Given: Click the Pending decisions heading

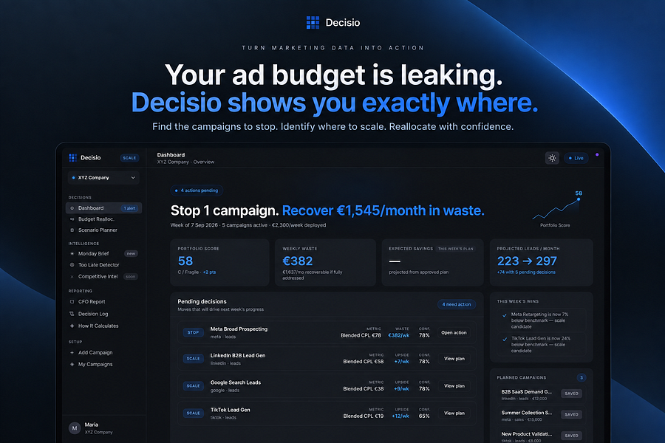Looking at the screenshot, I should pos(202,301).
